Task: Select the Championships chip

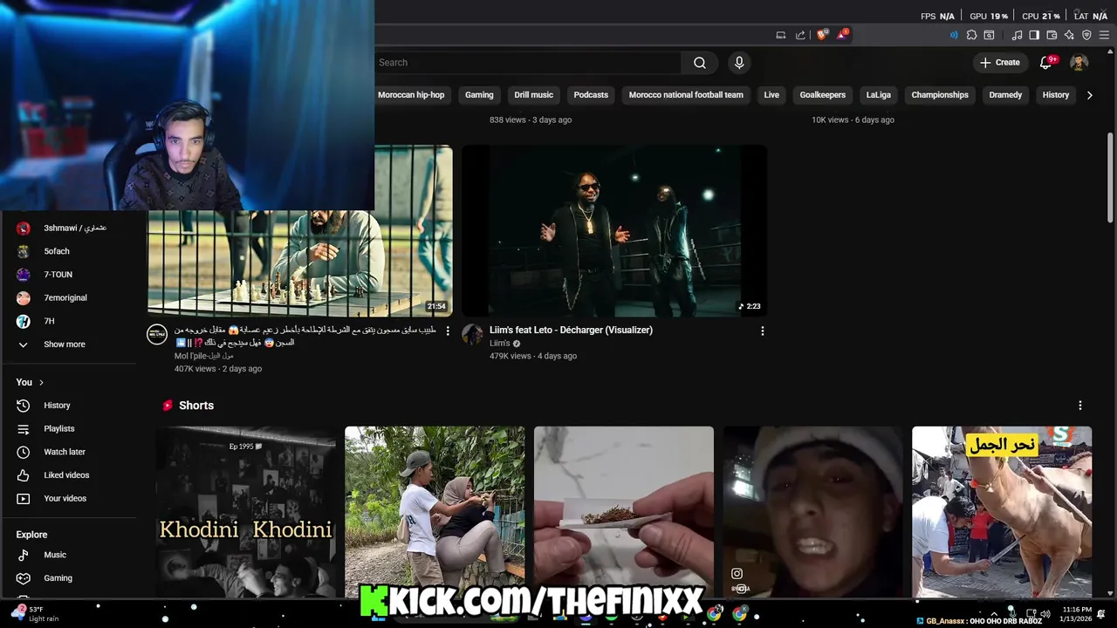Action: (x=940, y=95)
